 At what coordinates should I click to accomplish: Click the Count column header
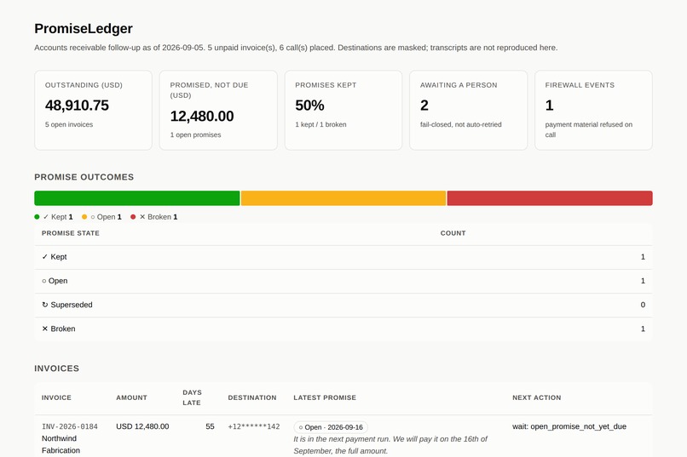coord(453,233)
